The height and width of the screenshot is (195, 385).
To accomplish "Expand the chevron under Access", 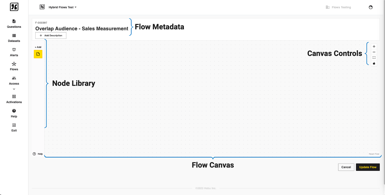I will pyautogui.click(x=14, y=89).
